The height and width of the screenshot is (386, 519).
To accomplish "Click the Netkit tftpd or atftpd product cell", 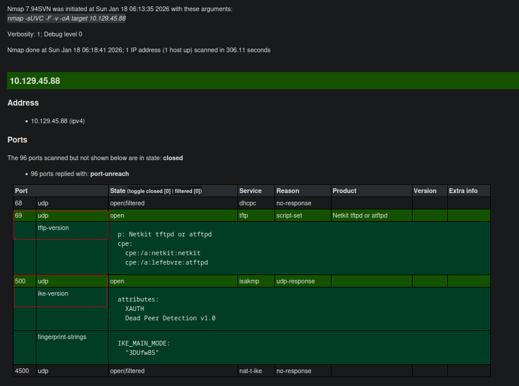I will coord(360,215).
